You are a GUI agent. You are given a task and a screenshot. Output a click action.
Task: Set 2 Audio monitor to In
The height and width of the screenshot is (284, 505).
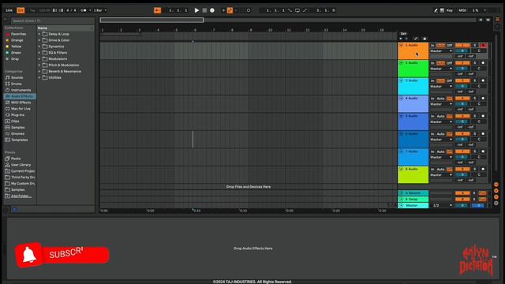(432, 63)
